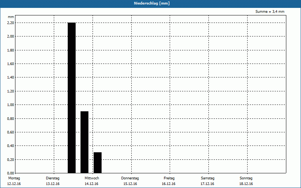Click the 17.12.16 date label
Viewport: 301px width, 188px height.
[x=207, y=184]
